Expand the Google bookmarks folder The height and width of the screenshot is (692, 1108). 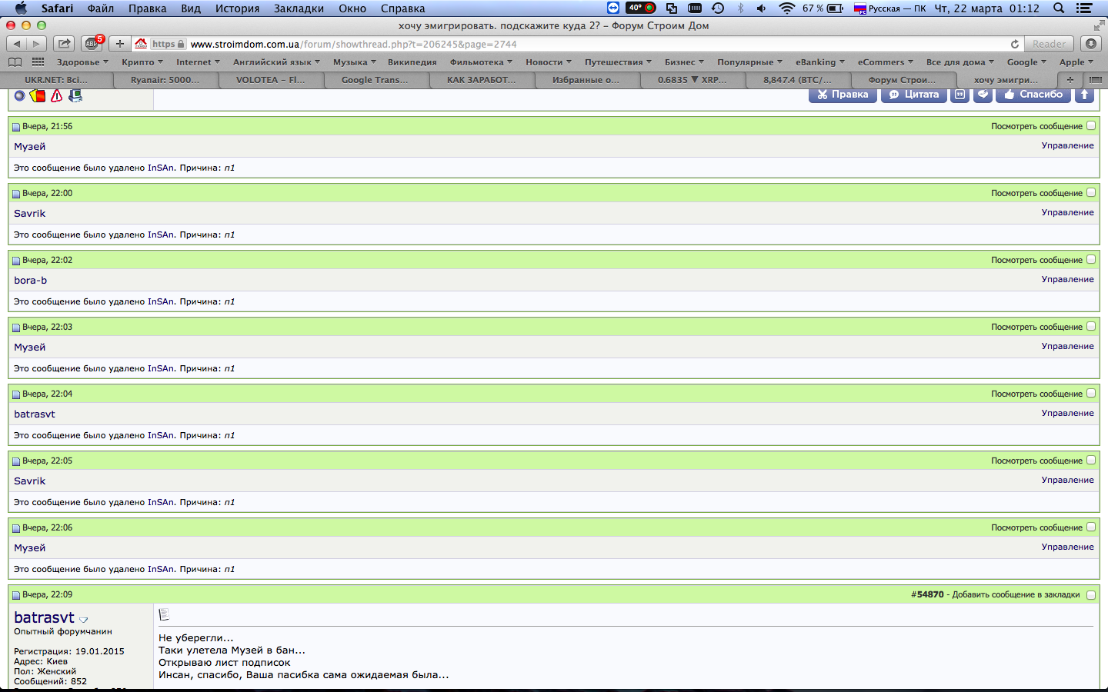(x=1026, y=62)
